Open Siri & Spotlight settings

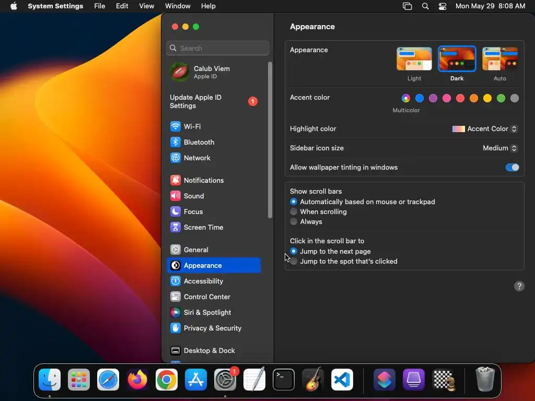coord(214,312)
